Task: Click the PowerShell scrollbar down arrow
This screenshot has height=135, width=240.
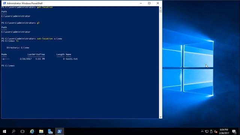Action: (160, 117)
